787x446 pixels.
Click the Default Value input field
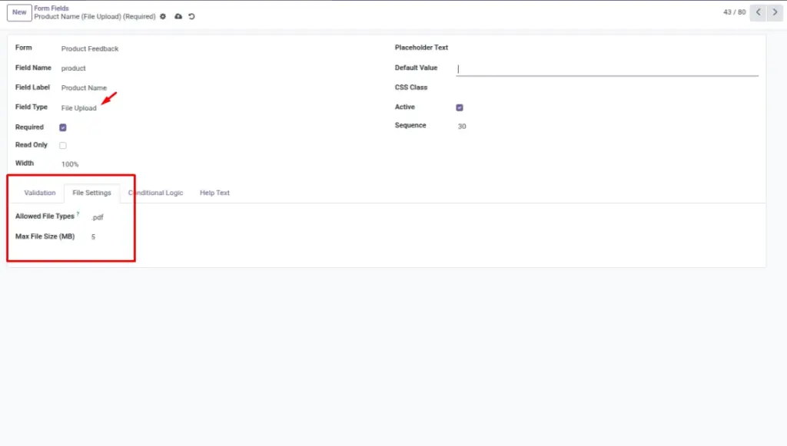pyautogui.click(x=607, y=68)
